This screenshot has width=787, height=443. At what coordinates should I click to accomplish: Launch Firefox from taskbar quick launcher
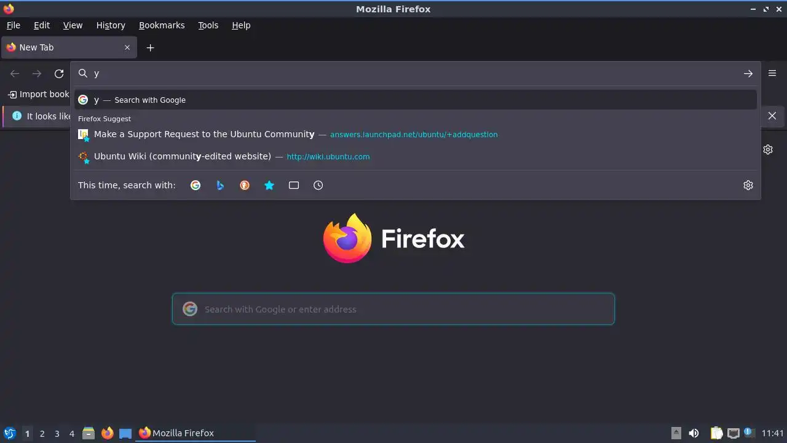[x=107, y=433]
